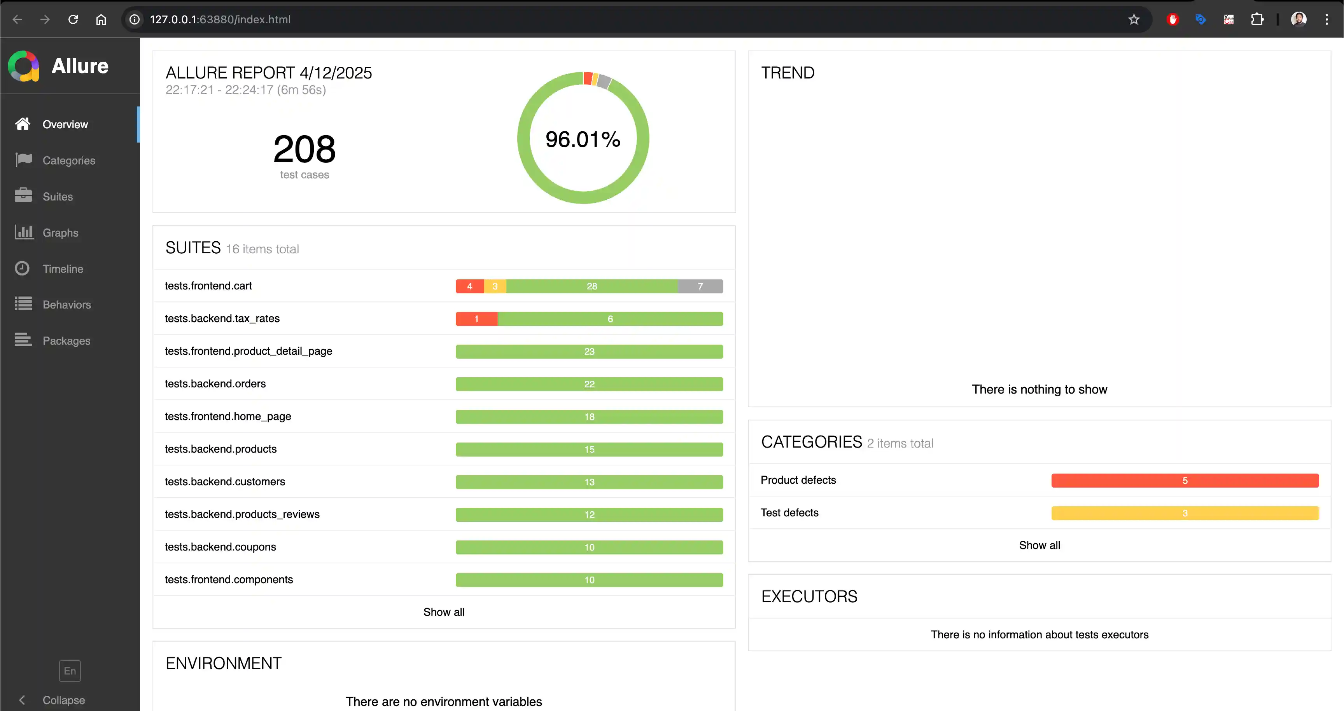Reload the report page
Viewport: 1344px width, 711px height.
[73, 19]
